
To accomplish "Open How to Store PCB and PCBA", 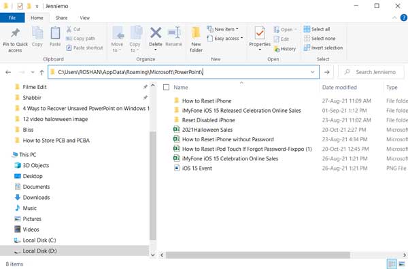I will (56, 141).
